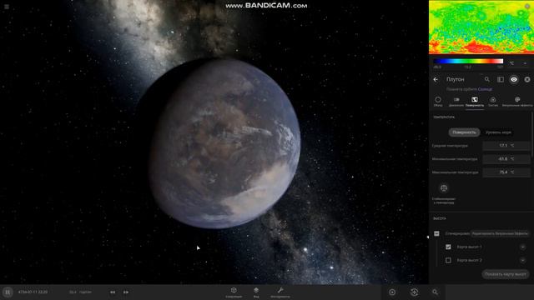The width and height of the screenshot is (534, 300).
Task: Click the camera focus target icon
Action: coord(414,292)
